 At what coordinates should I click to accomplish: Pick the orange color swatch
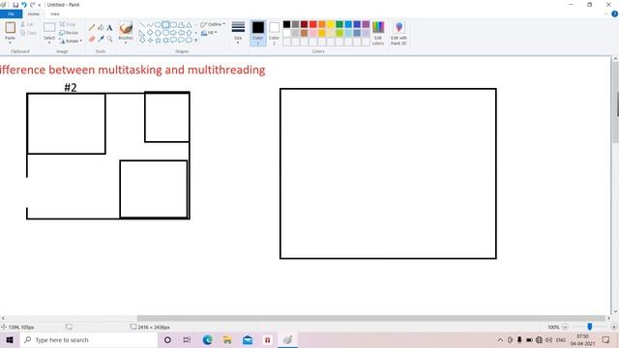pos(322,24)
